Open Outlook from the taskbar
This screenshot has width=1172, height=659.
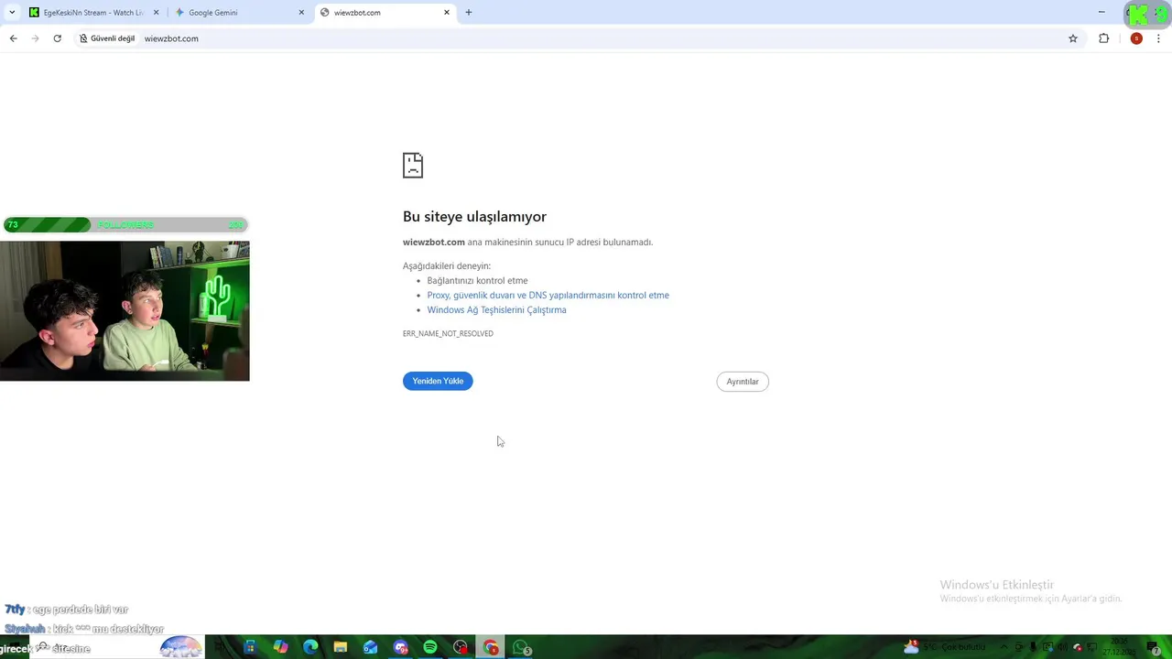point(370,647)
